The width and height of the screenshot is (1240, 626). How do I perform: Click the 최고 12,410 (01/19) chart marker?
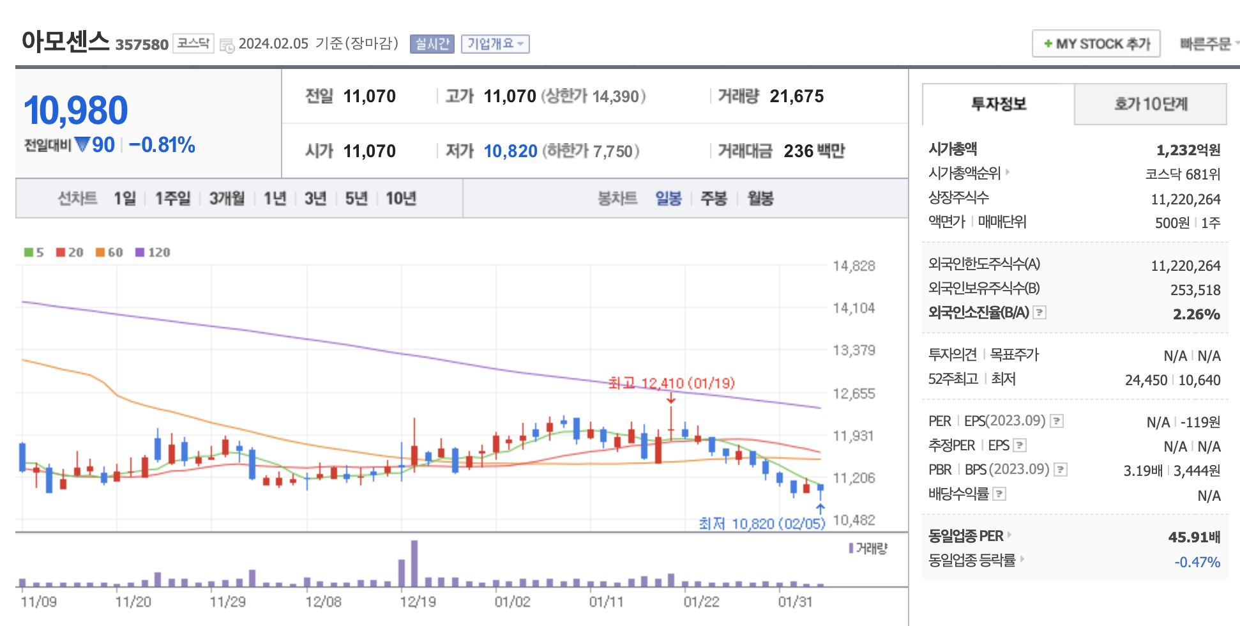point(671,383)
